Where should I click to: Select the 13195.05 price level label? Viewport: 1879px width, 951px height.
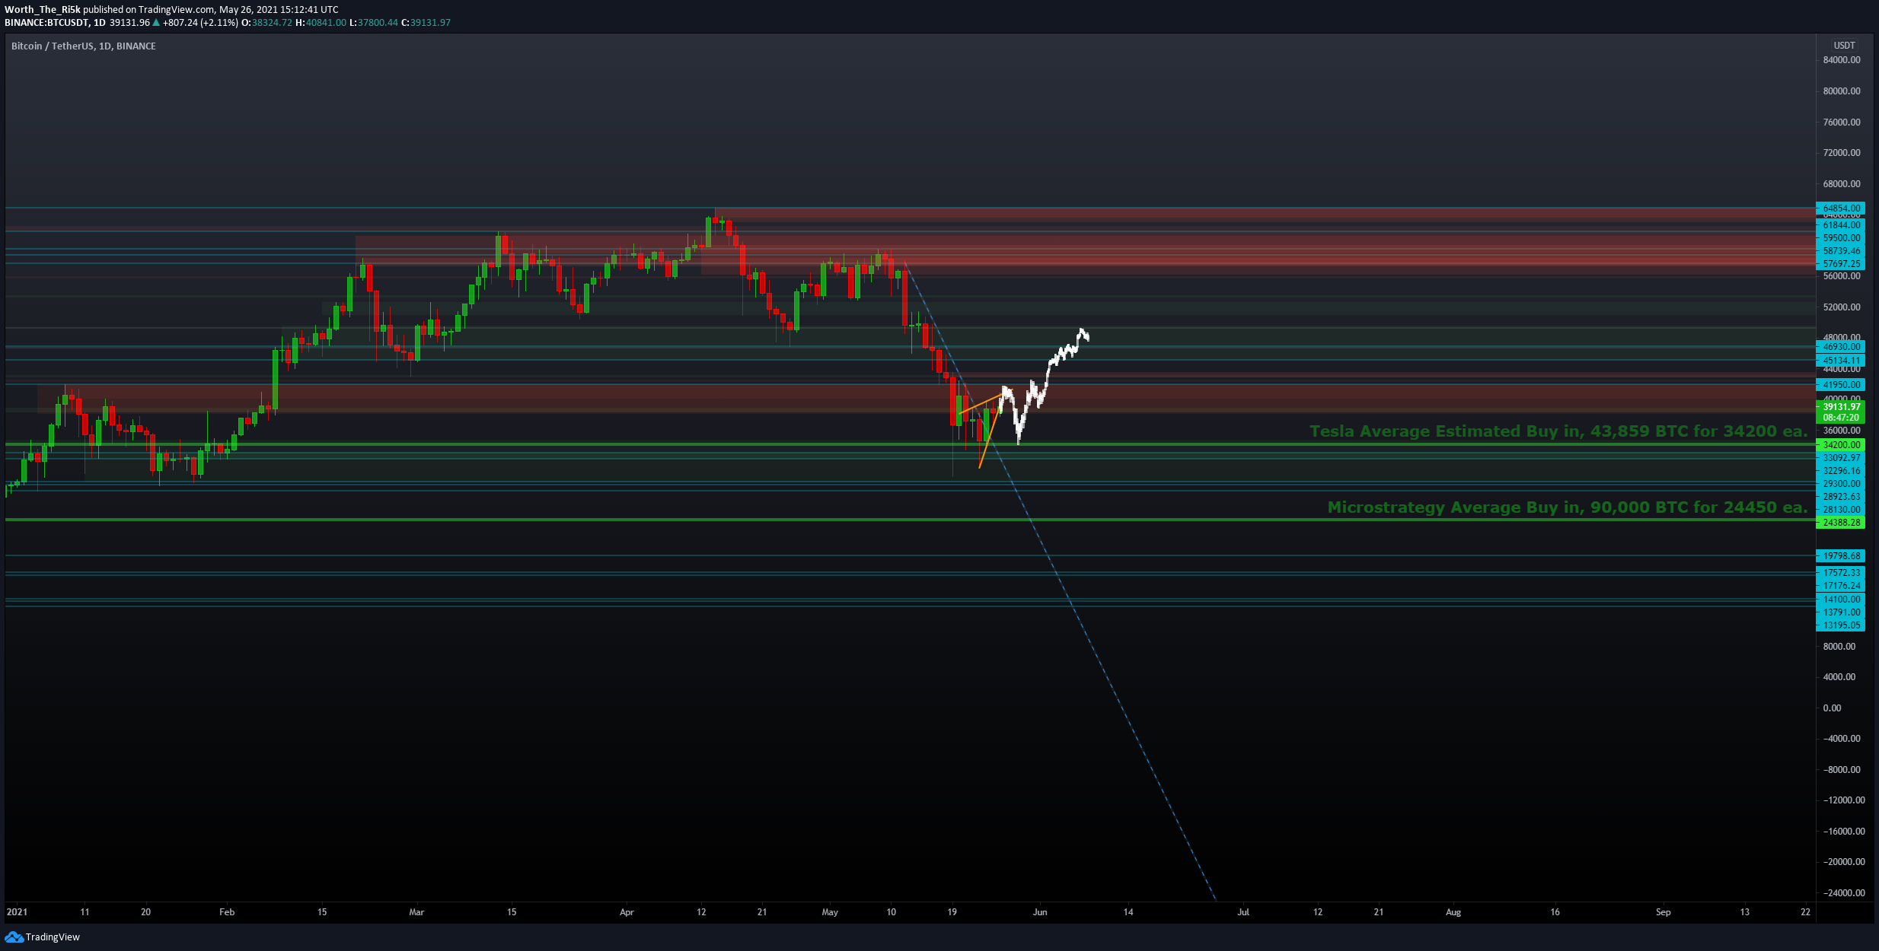click(1841, 625)
